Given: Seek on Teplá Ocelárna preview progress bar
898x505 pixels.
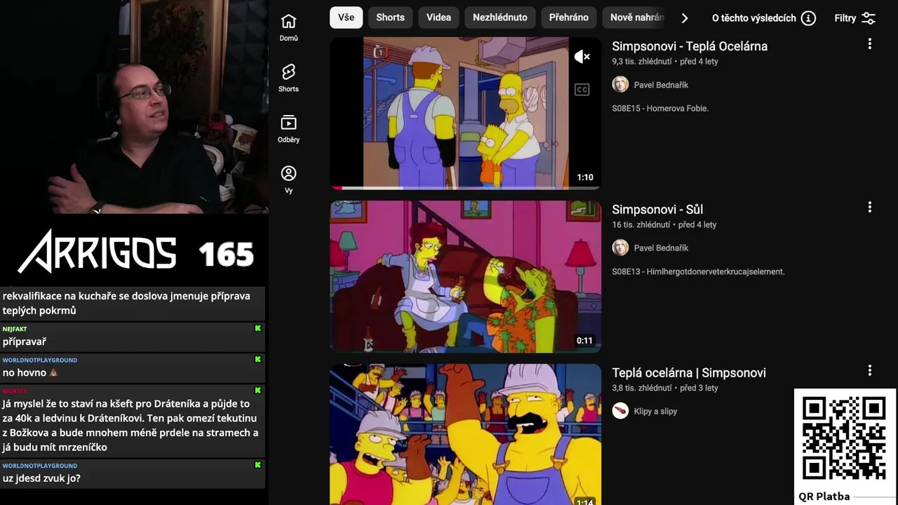Looking at the screenshot, I should 465,188.
